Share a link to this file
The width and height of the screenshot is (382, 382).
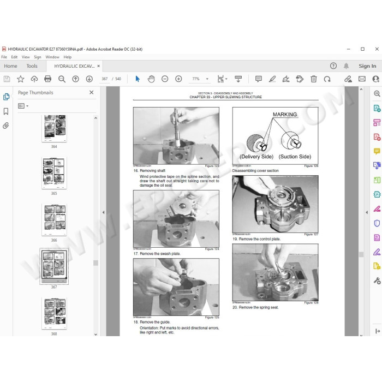pos(348,79)
